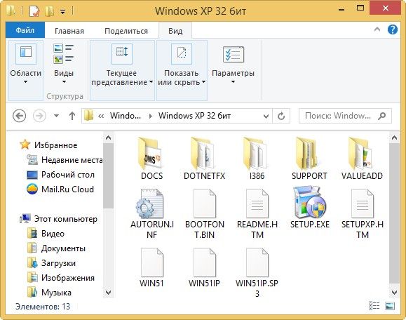
Task: Open the Видео library
Action: pos(46,234)
